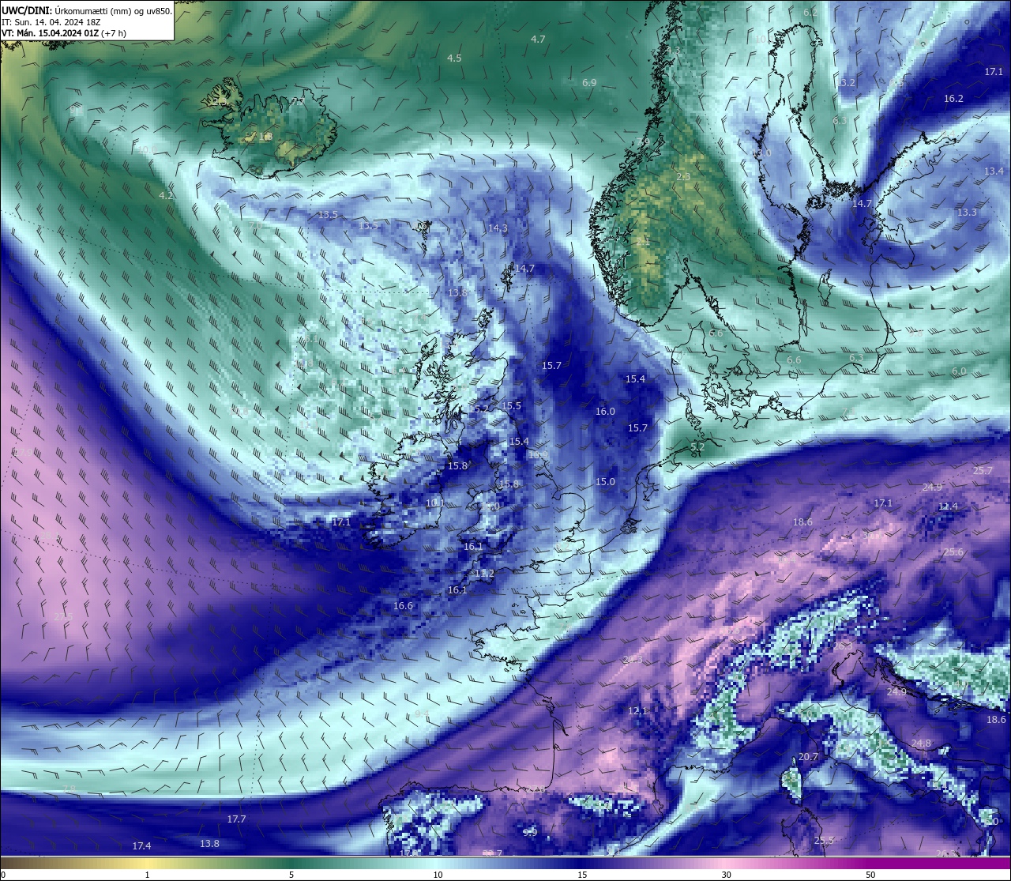Screen dimensions: 1011x881
Task: Click the 1 mark on the color legend
Action: 147,875
